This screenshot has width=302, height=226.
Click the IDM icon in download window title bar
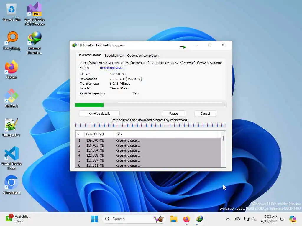click(x=74, y=45)
